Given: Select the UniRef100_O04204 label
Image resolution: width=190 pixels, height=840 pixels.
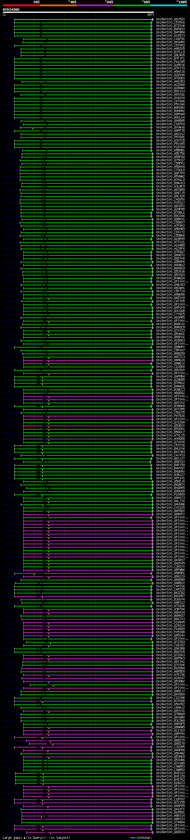Looking at the screenshot, I should tap(170, 98).
